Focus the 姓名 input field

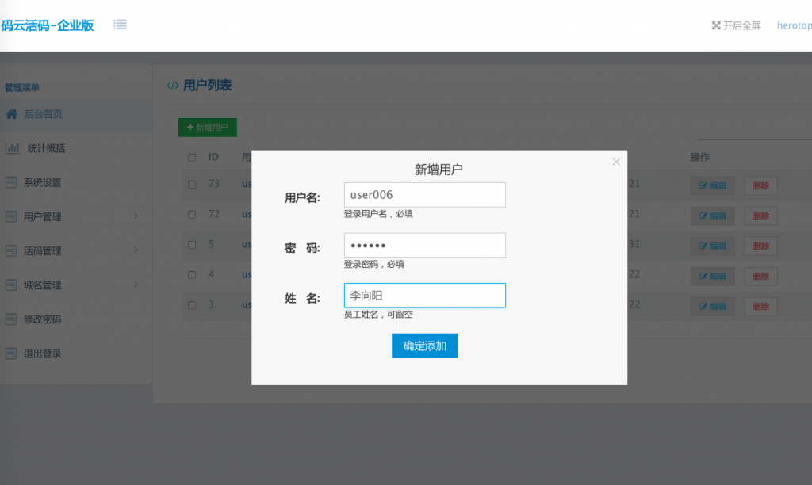pyautogui.click(x=425, y=296)
